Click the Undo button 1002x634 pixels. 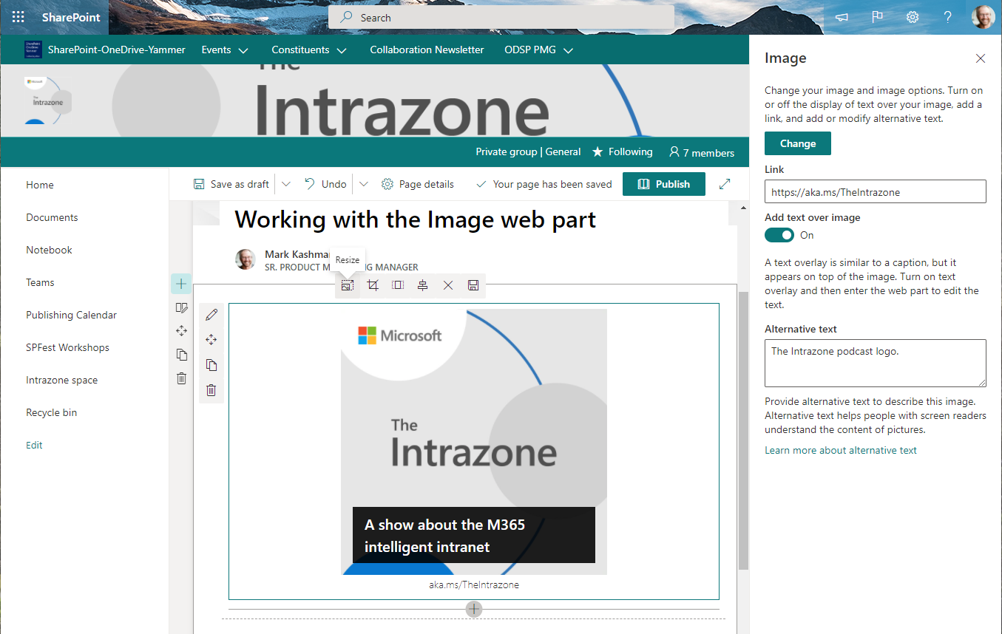pos(325,184)
